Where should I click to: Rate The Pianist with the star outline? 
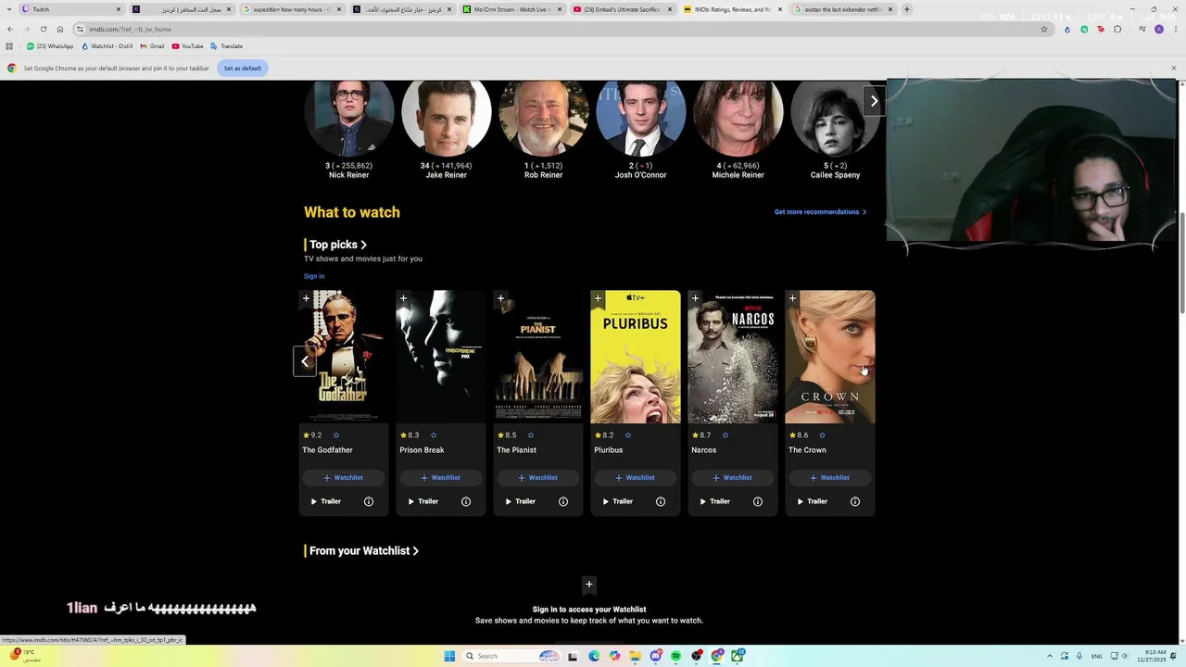tap(531, 435)
